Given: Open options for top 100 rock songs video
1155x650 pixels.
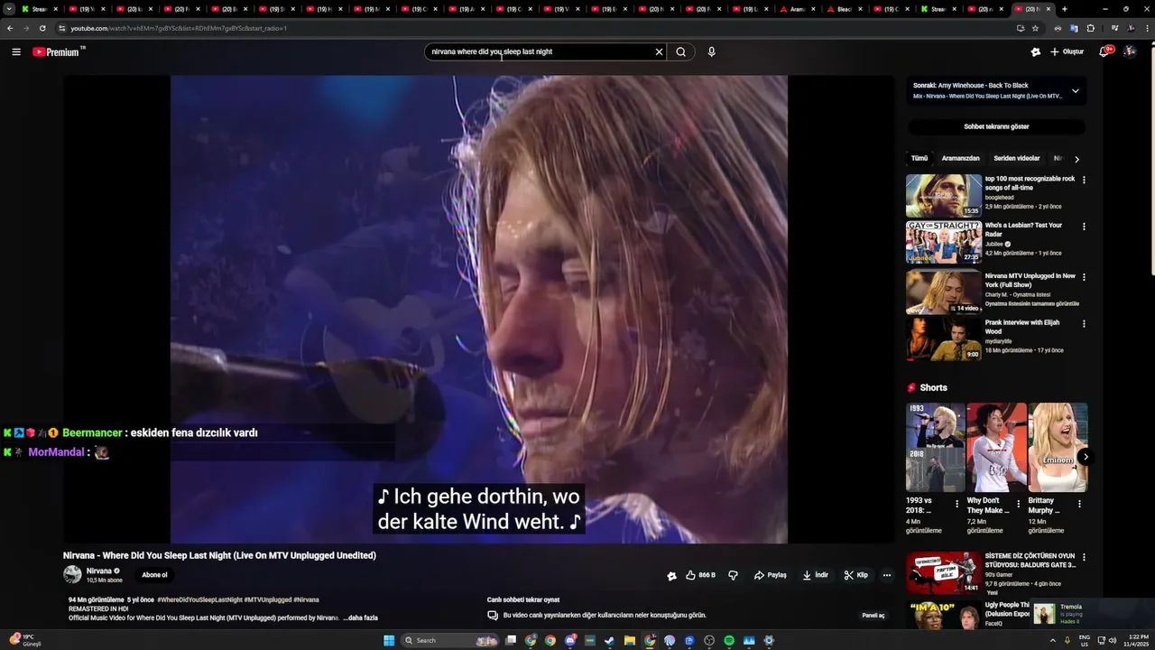Looking at the screenshot, I should click(x=1084, y=180).
